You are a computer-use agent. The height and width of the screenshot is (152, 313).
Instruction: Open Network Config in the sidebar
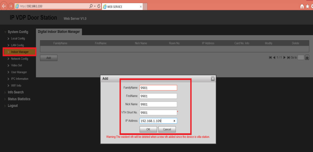(x=19, y=59)
